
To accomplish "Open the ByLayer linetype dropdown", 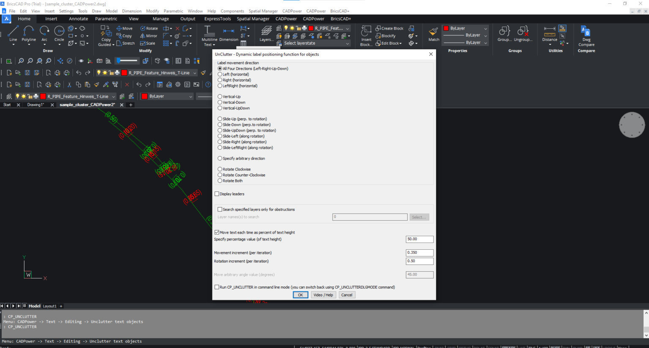I will pos(485,35).
